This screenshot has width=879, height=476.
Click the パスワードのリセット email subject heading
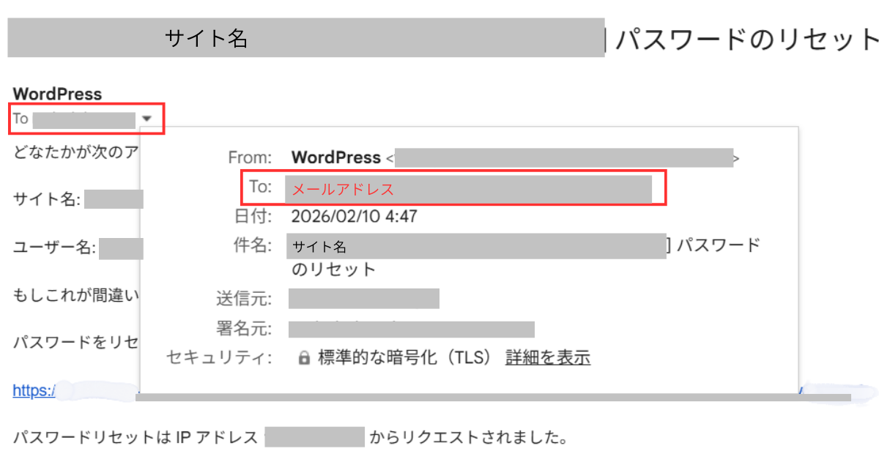pos(746,39)
